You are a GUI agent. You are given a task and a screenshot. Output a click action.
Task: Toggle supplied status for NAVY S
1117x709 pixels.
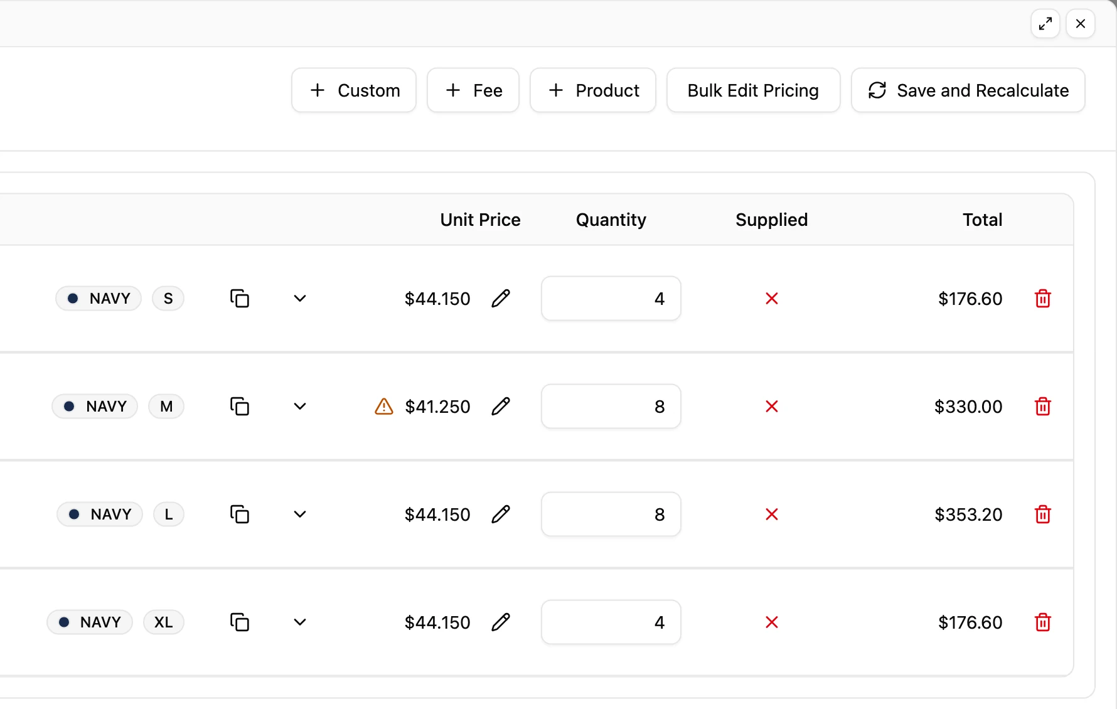[772, 299]
